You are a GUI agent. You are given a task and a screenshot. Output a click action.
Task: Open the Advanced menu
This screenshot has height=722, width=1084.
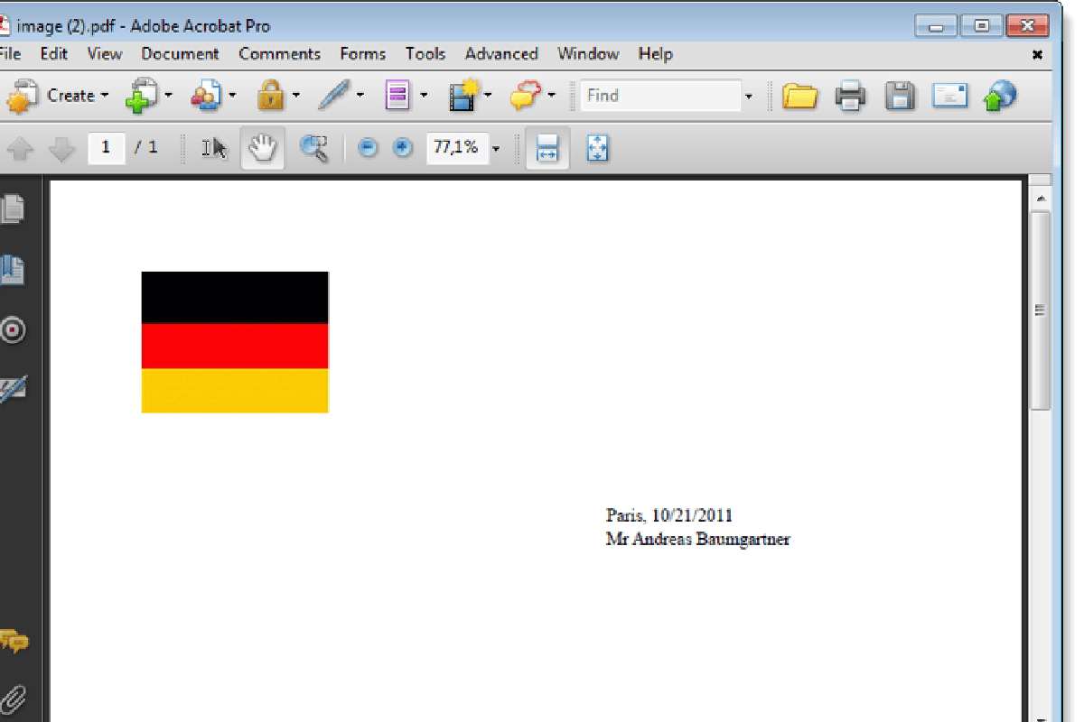pos(501,53)
